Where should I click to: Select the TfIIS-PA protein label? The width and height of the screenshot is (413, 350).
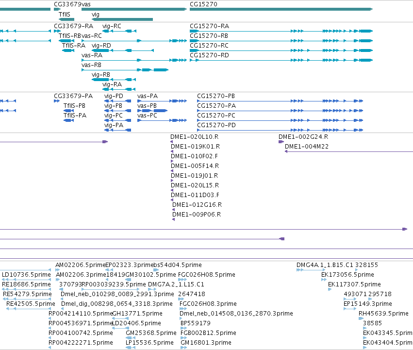pyautogui.click(x=75, y=116)
